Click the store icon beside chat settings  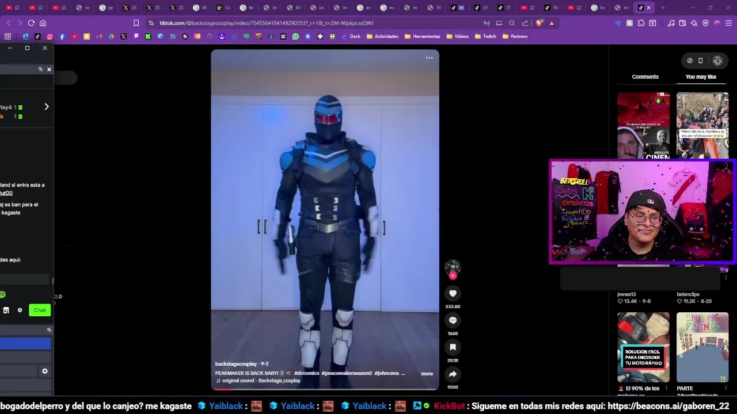click(6, 310)
